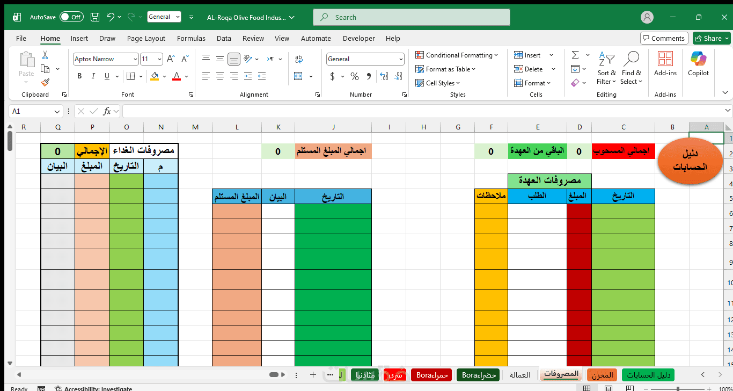The image size is (733, 391).
Task: Insert a function using fx icon
Action: [107, 111]
